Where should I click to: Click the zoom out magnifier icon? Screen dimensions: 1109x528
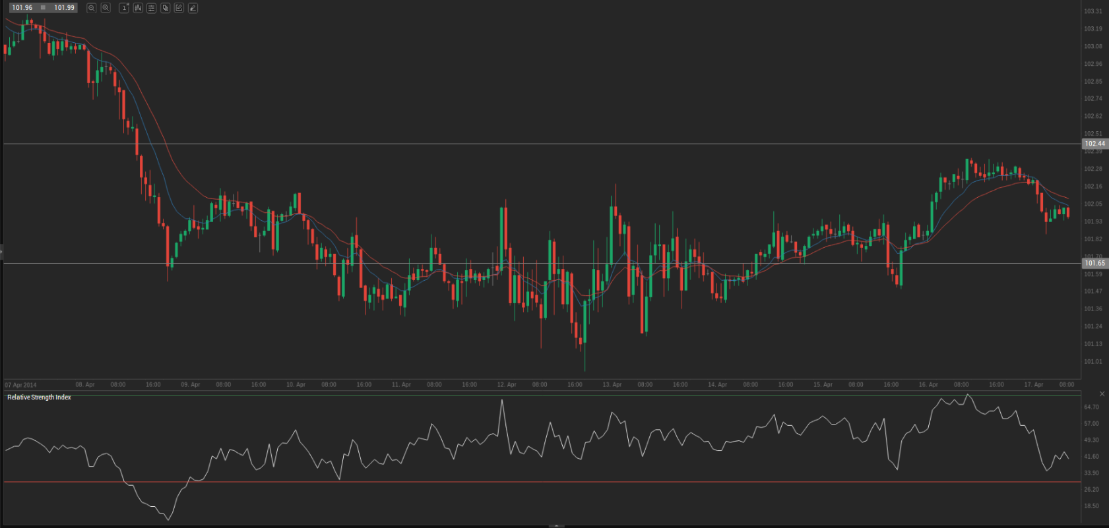pos(92,8)
